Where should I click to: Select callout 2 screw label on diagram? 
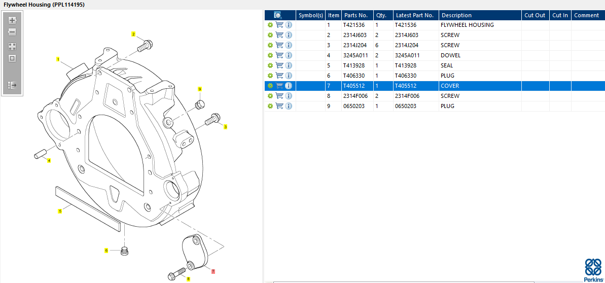(133, 34)
